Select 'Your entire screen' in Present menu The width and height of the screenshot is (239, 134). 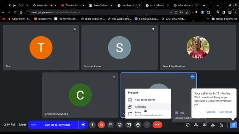pyautogui.click(x=148, y=100)
